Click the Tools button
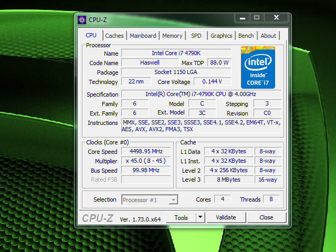The height and width of the screenshot is (252, 336). click(x=181, y=218)
